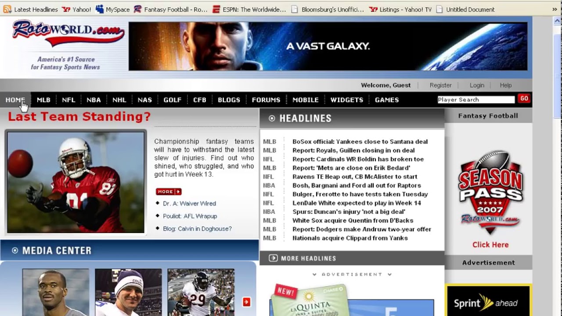This screenshot has width=562, height=316.
Task: Open the Last Team Standing? headline
Action: point(79,116)
